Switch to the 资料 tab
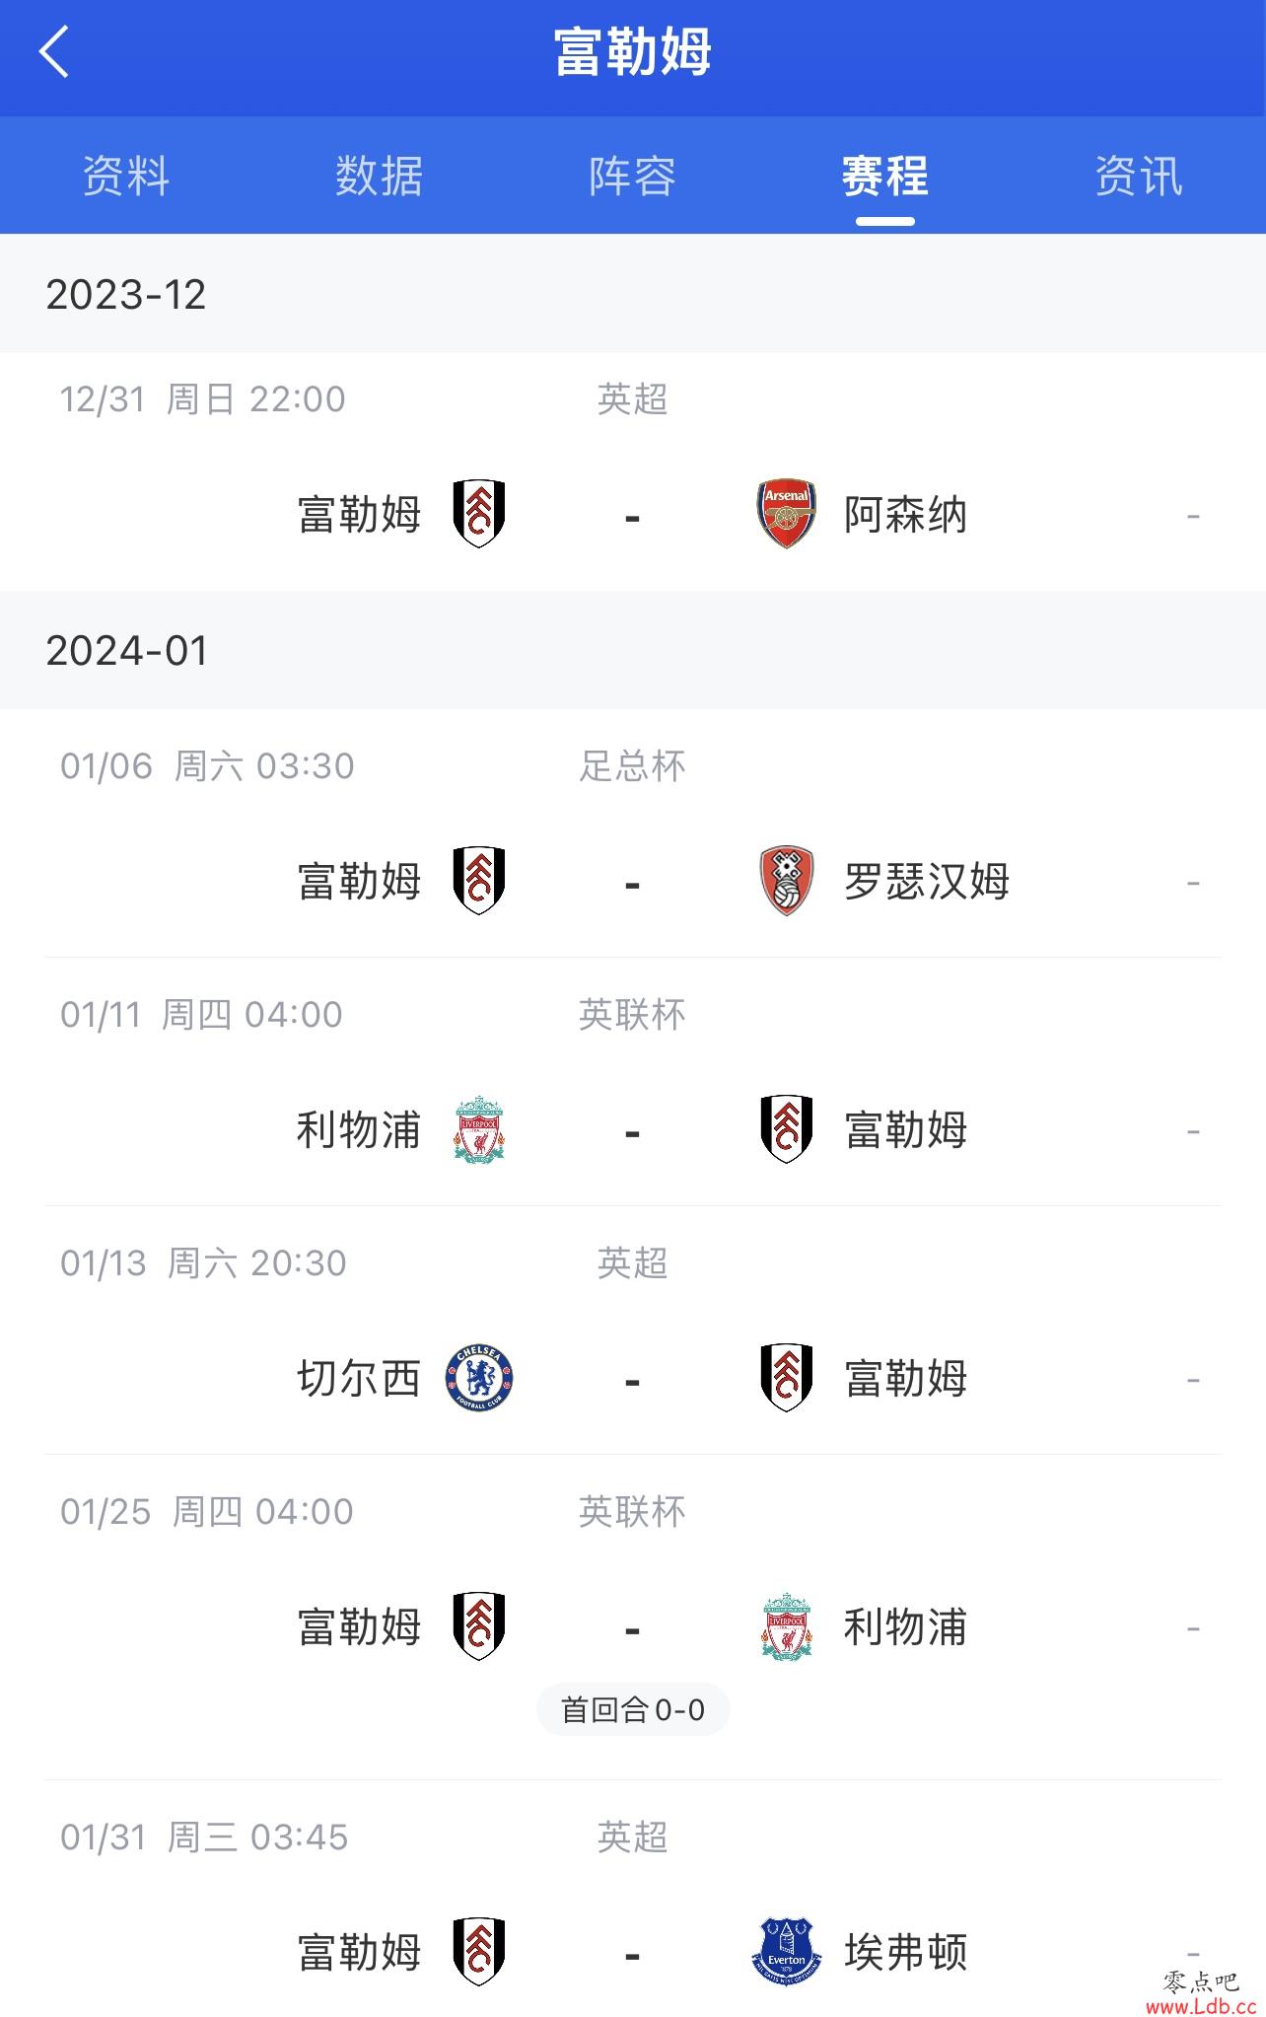This screenshot has height=2017, width=1266. coord(126,177)
